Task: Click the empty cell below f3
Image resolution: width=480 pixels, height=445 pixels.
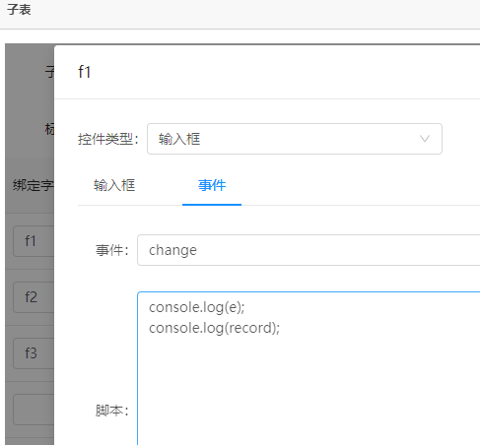Action: click(34, 410)
